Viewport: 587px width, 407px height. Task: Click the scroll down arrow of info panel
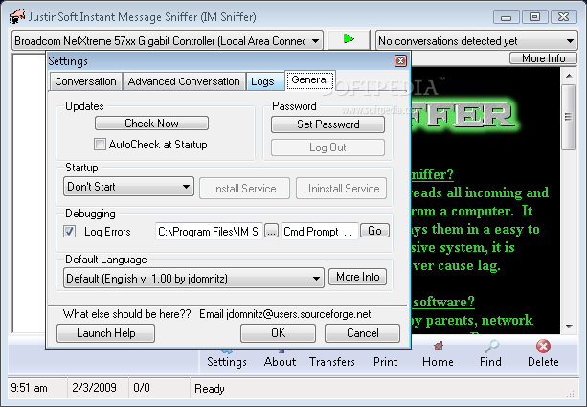pyautogui.click(x=569, y=327)
